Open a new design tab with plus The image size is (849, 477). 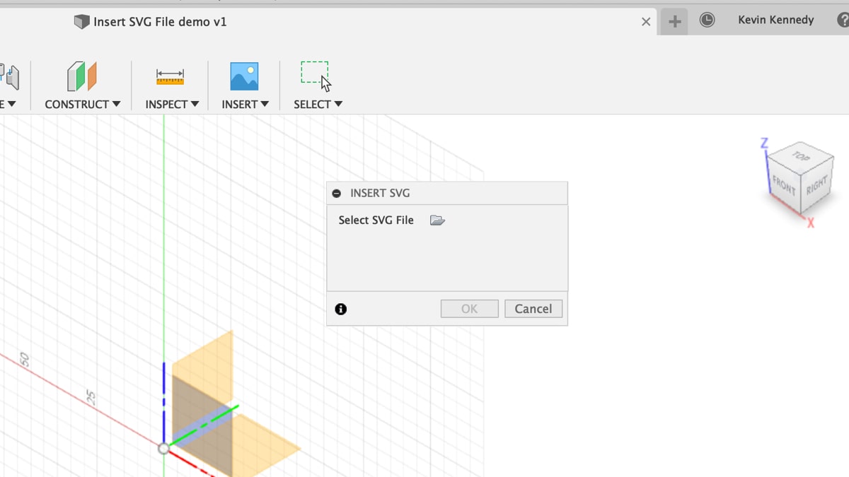point(675,22)
